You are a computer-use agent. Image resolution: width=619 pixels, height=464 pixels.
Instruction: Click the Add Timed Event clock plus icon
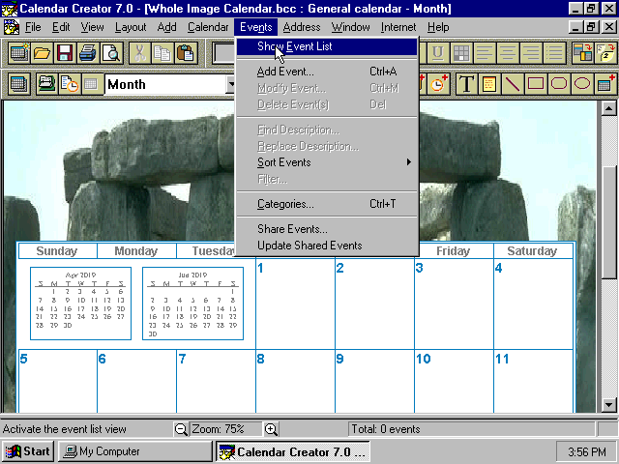tap(438, 84)
